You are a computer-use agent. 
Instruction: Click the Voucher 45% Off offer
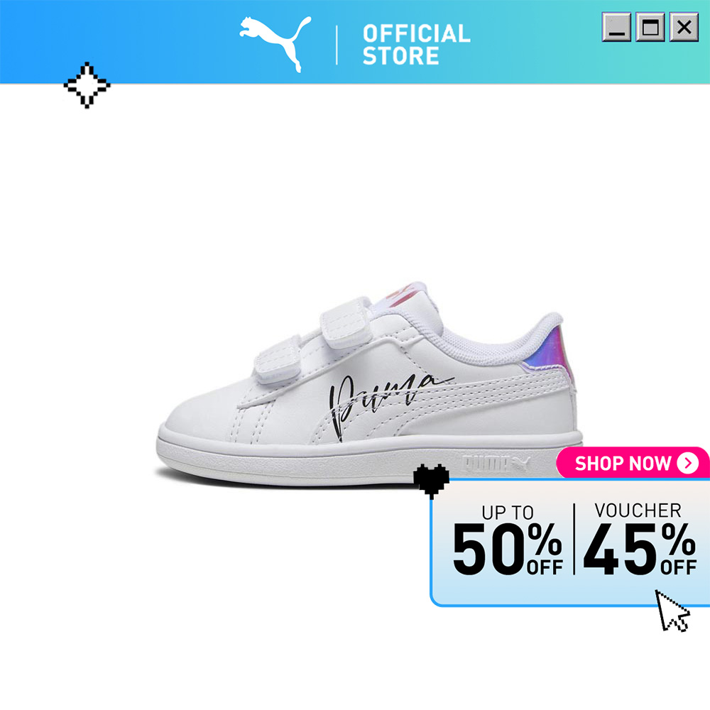[640, 539]
